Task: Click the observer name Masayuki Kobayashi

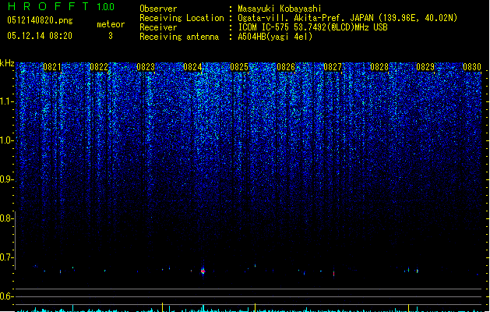Action: click(x=280, y=9)
